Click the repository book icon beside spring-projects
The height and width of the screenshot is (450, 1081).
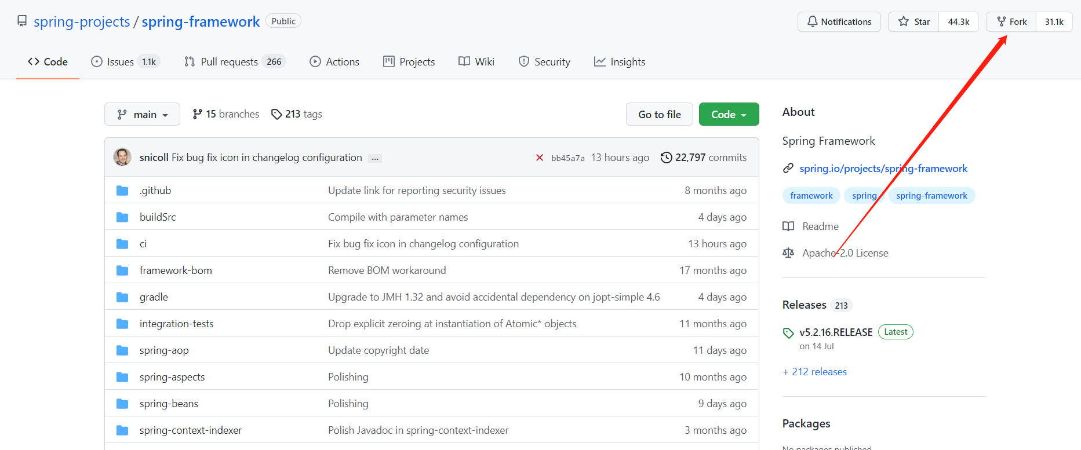tap(22, 21)
